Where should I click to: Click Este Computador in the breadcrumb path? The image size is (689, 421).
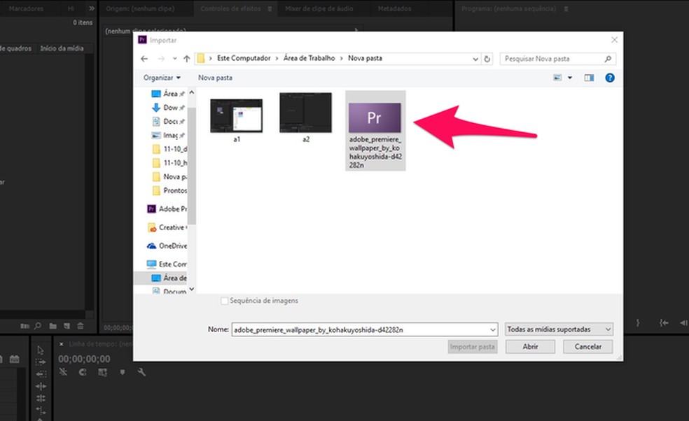pyautogui.click(x=244, y=58)
